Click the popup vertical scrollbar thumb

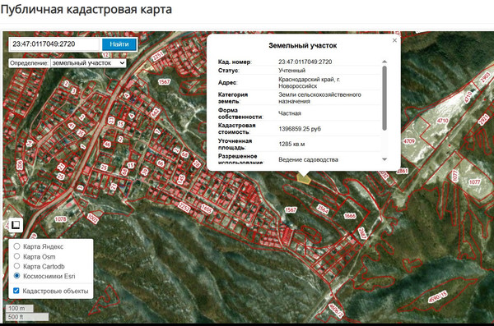(384, 98)
